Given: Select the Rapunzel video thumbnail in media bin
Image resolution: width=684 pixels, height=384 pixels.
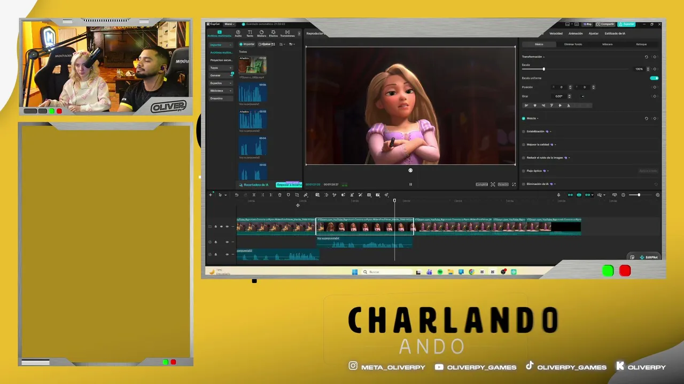Looking at the screenshot, I should (x=252, y=65).
